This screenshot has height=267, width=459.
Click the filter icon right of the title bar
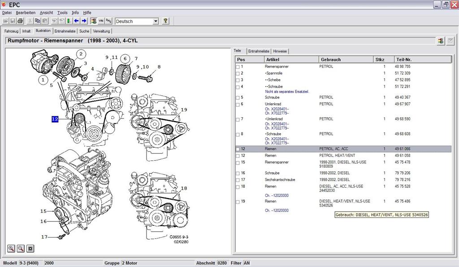(x=441, y=41)
